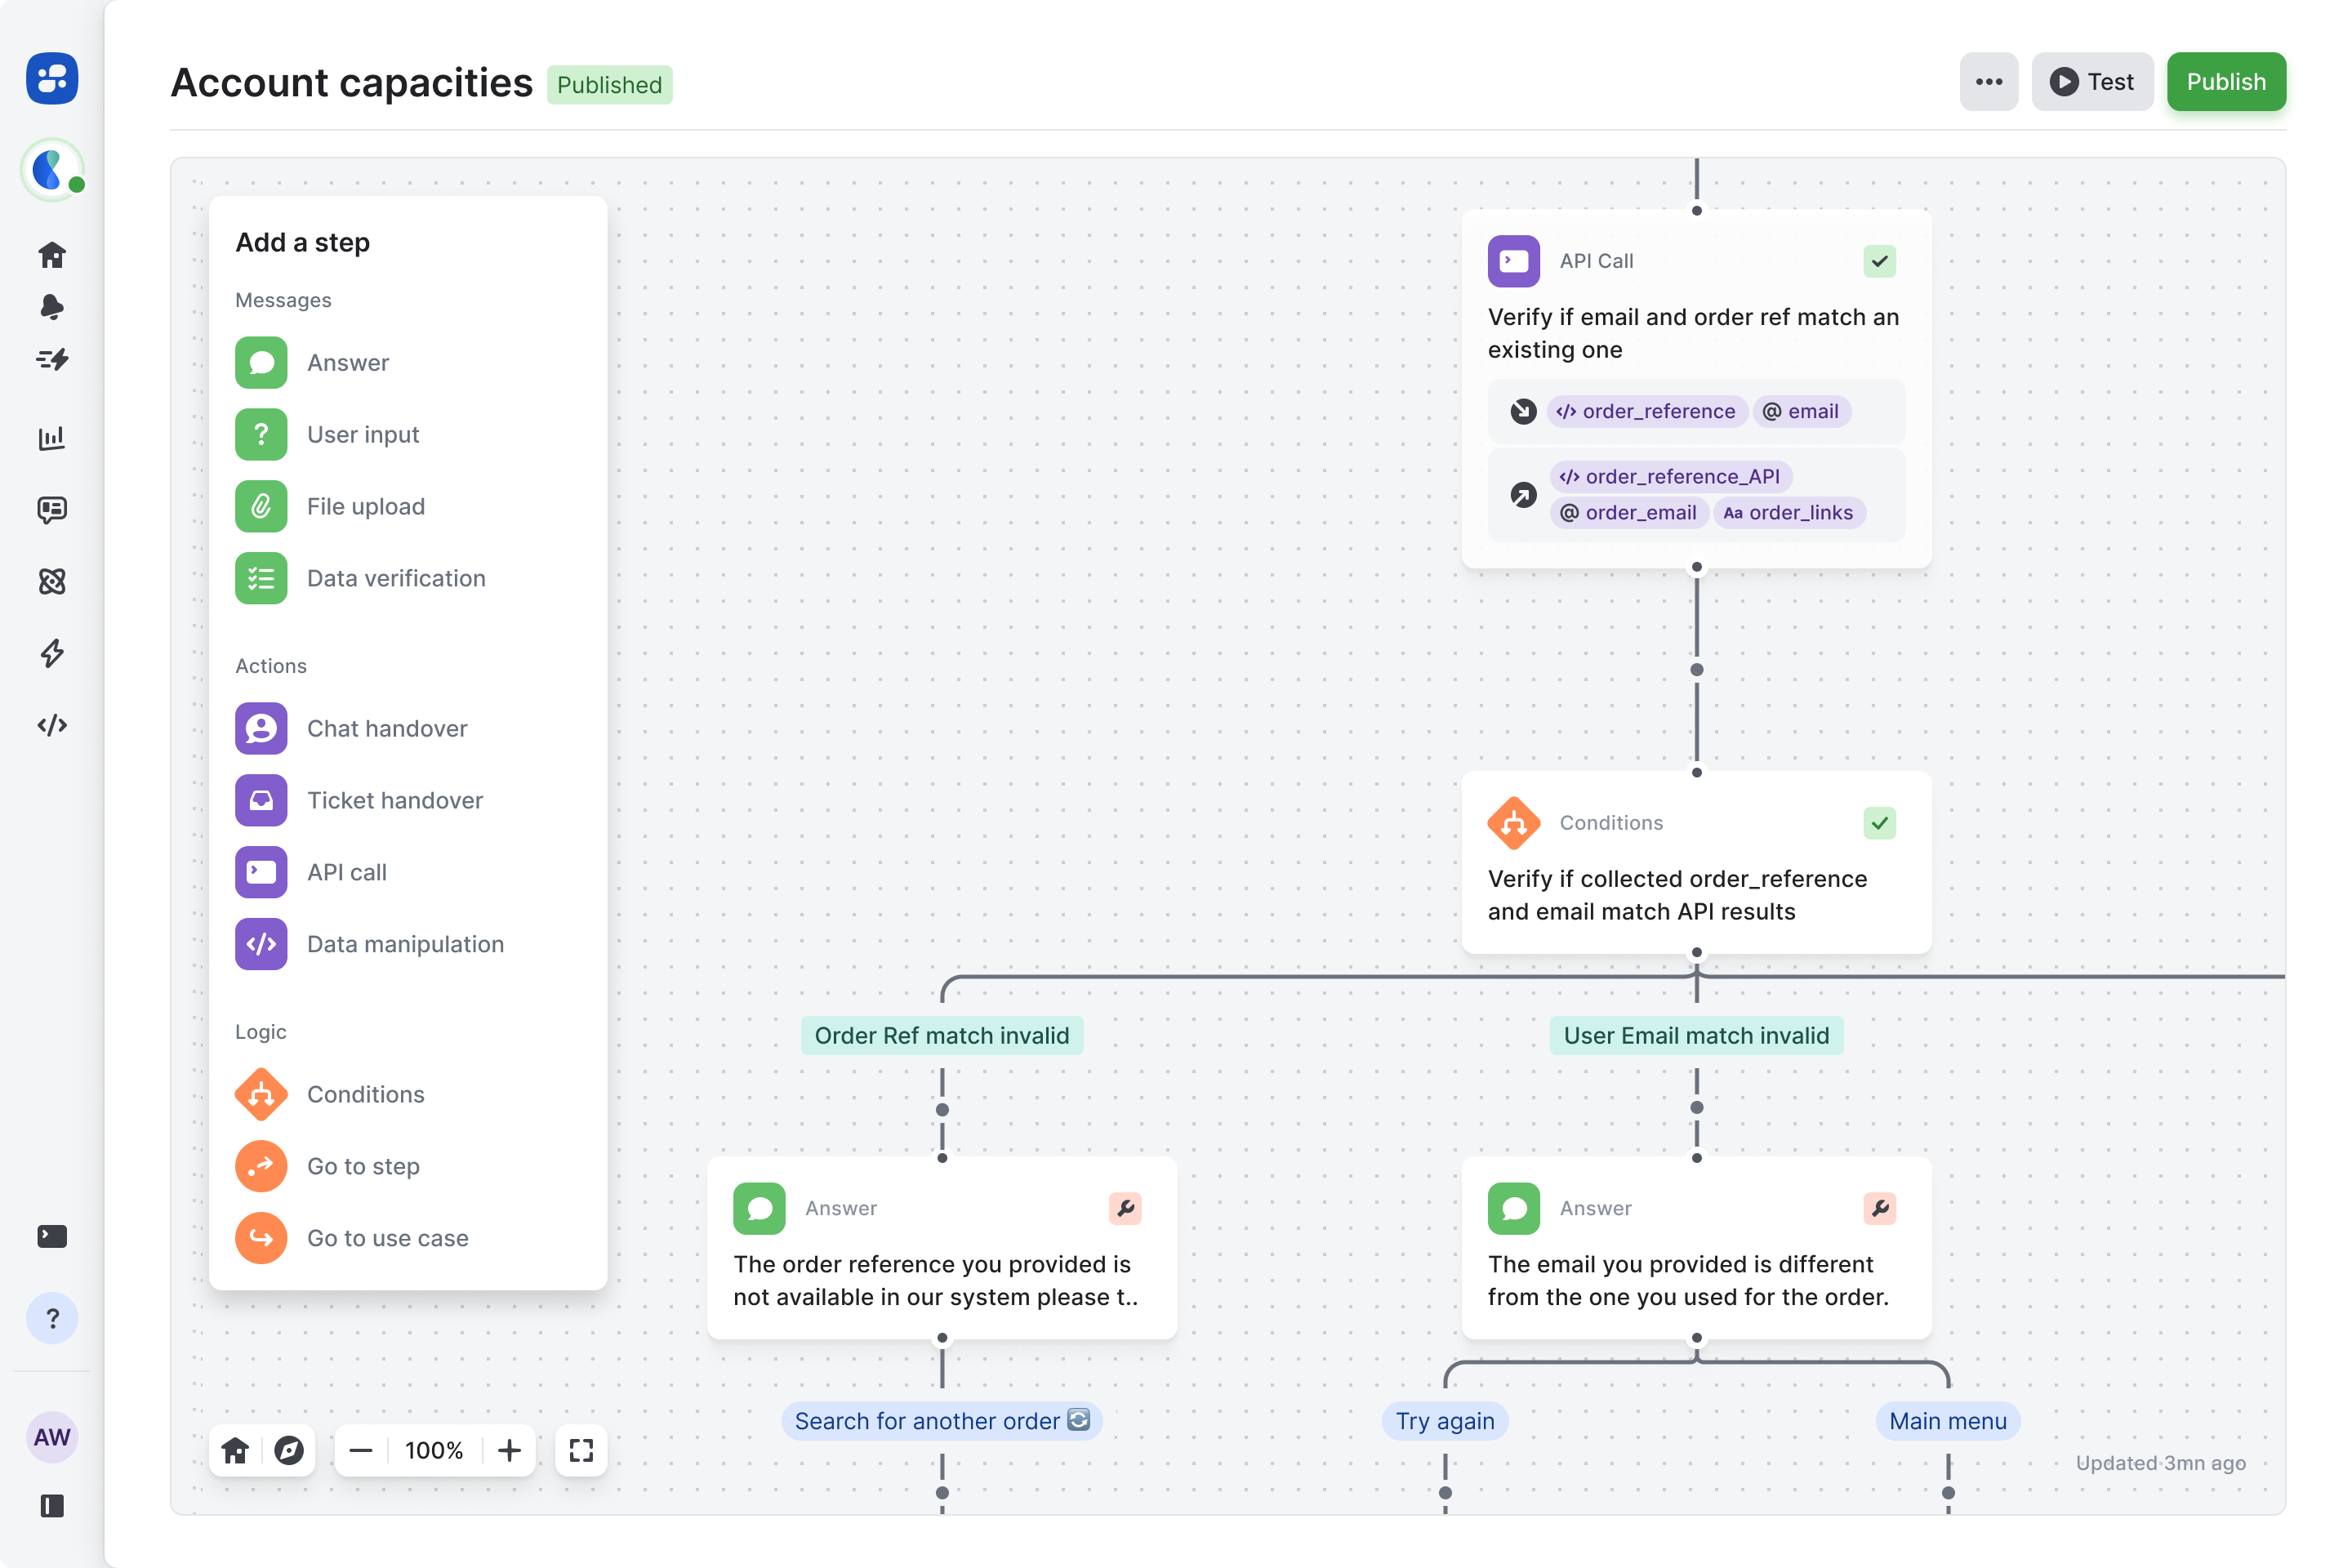2352x1568 pixels.
Task: Click the API call action icon
Action: coord(262,871)
